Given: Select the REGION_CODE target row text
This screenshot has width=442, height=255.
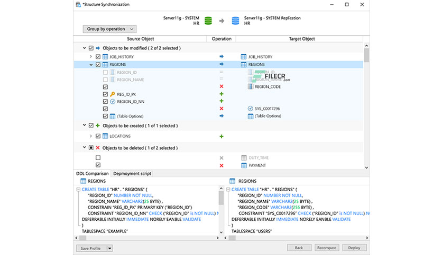Looking at the screenshot, I should coord(268,87).
